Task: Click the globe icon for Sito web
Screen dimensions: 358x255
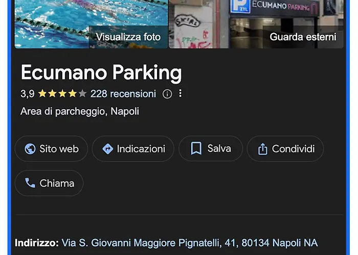Action: [x=30, y=149]
